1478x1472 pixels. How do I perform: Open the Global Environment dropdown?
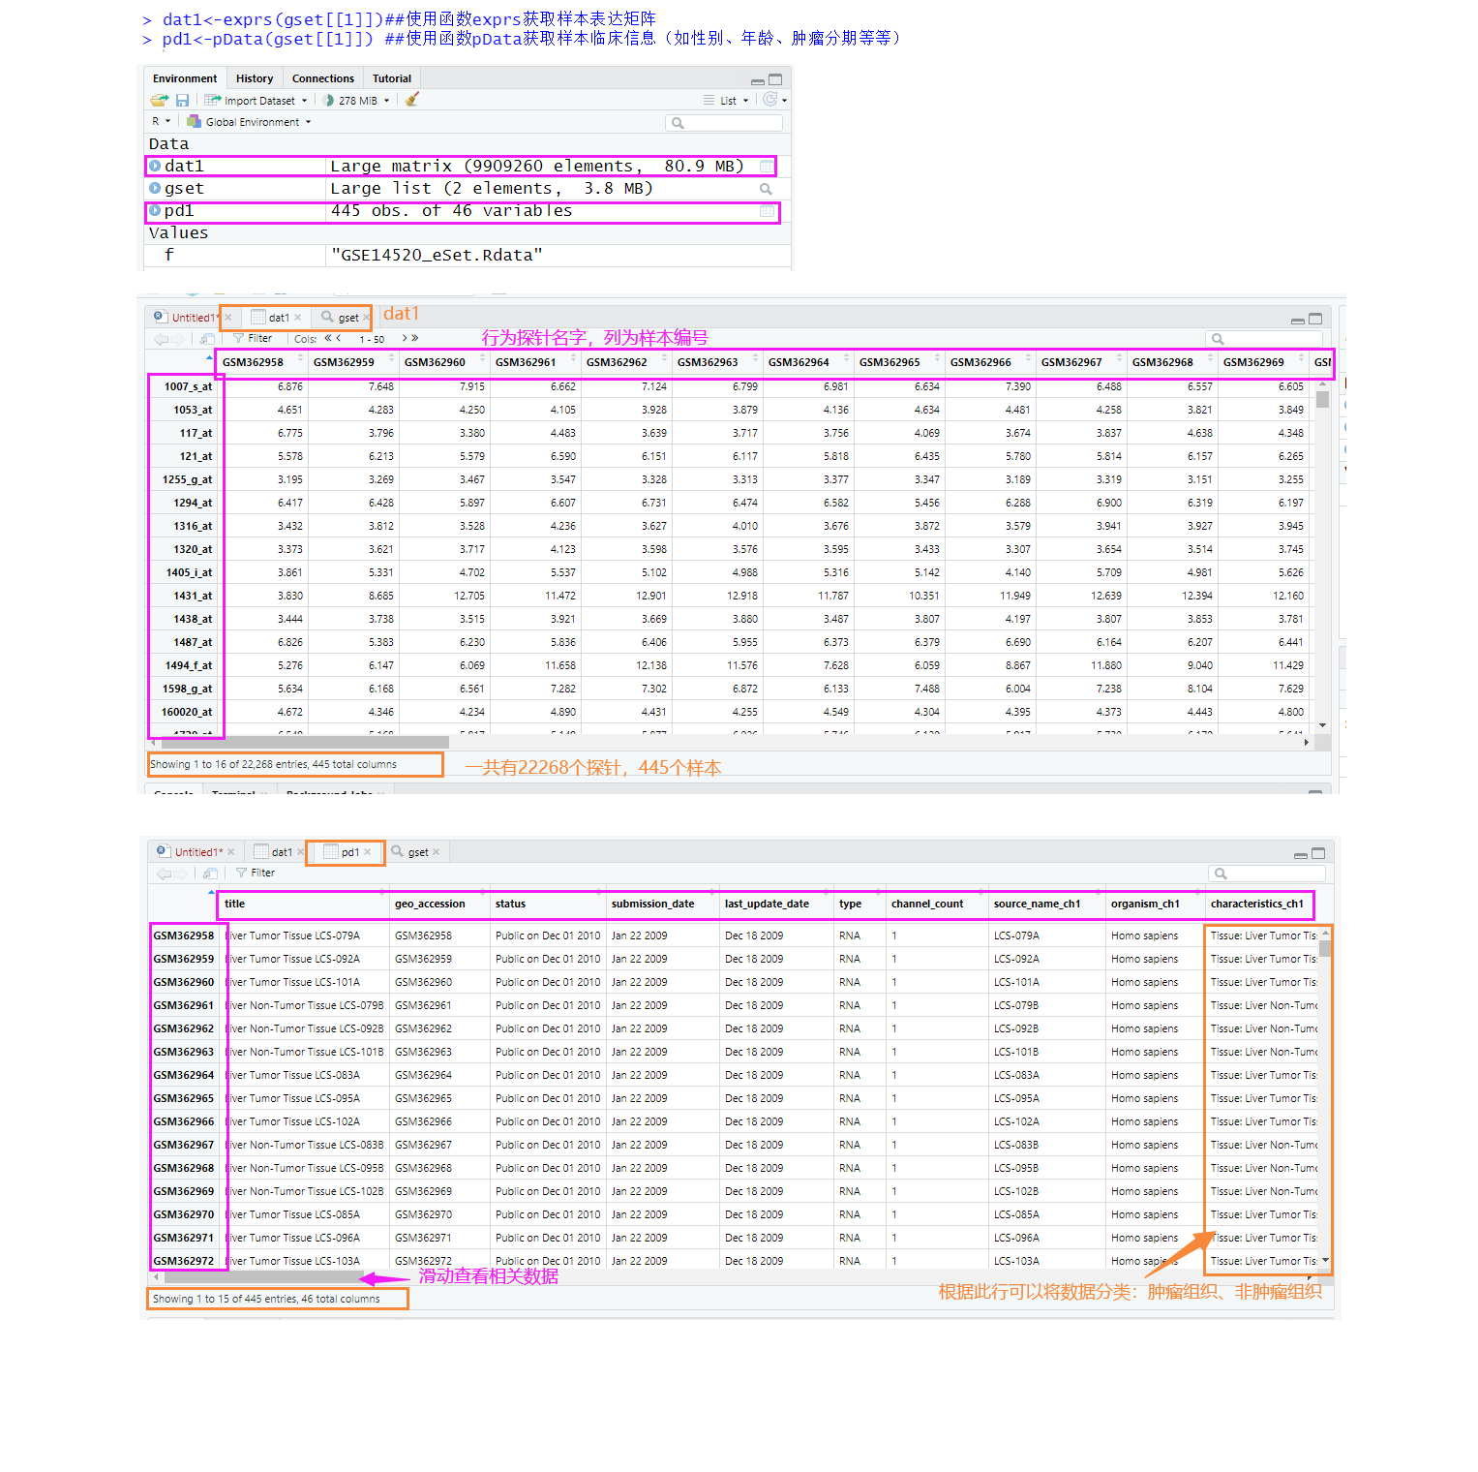tap(249, 121)
